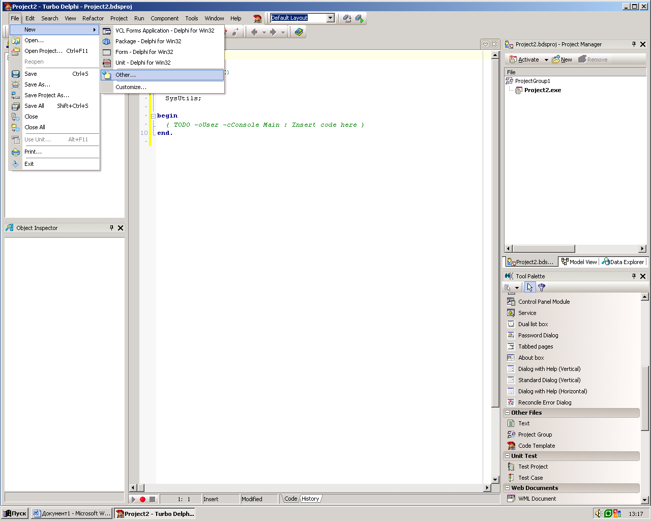Click Exit in File menu
Viewport: 651px width, 521px height.
(x=54, y=164)
